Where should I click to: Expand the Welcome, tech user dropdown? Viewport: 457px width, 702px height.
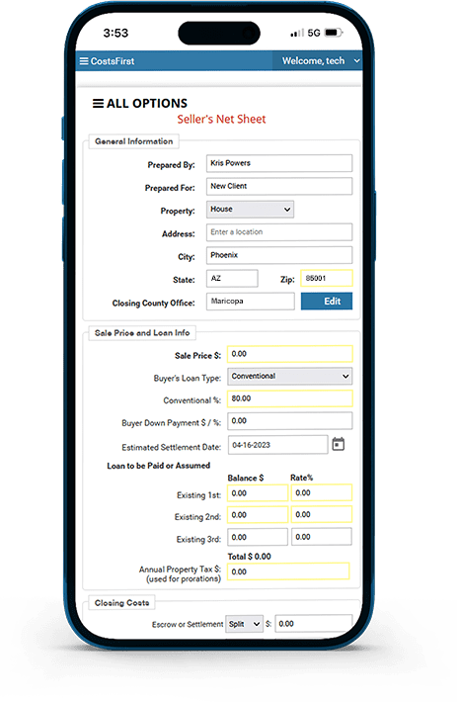click(x=321, y=61)
